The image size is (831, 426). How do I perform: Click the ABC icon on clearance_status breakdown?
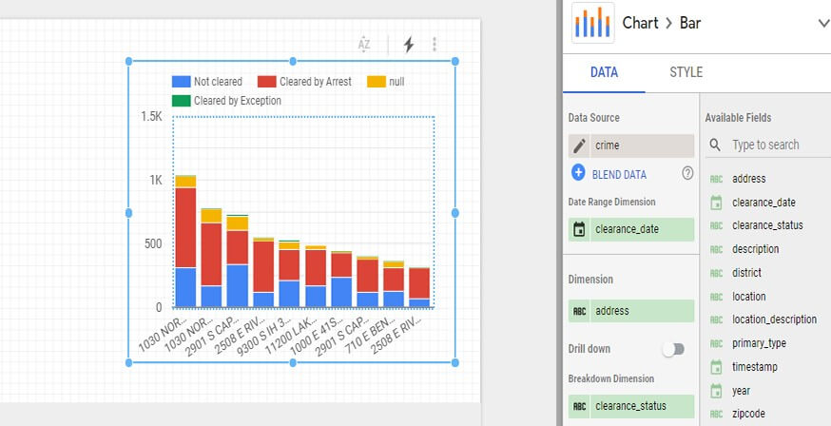click(580, 406)
